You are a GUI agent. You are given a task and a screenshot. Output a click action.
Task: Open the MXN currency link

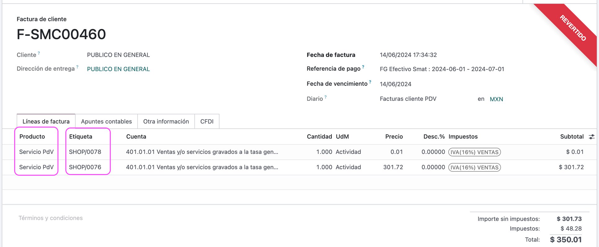click(496, 99)
